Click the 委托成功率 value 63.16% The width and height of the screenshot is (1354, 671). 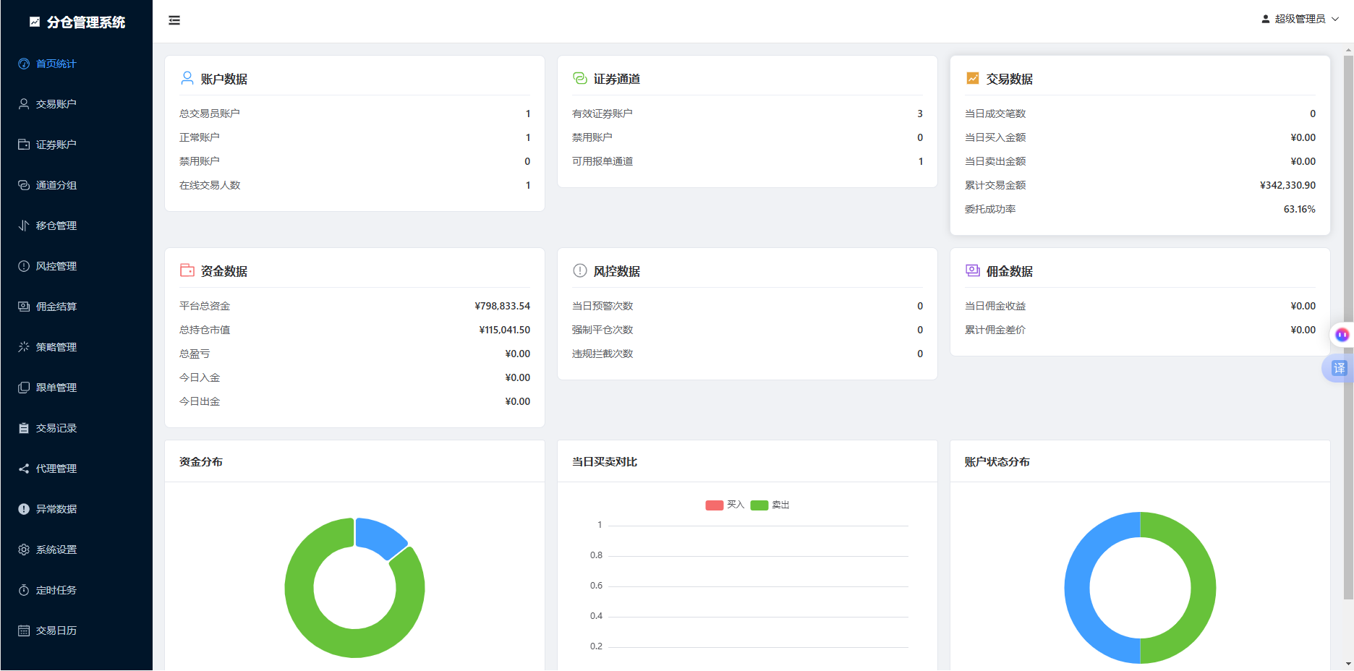pyautogui.click(x=1300, y=209)
